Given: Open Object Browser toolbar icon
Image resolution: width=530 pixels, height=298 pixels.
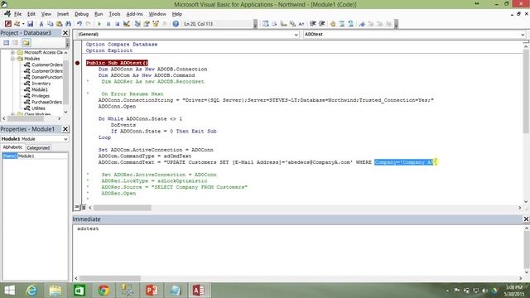Looking at the screenshot, I should point(156,24).
